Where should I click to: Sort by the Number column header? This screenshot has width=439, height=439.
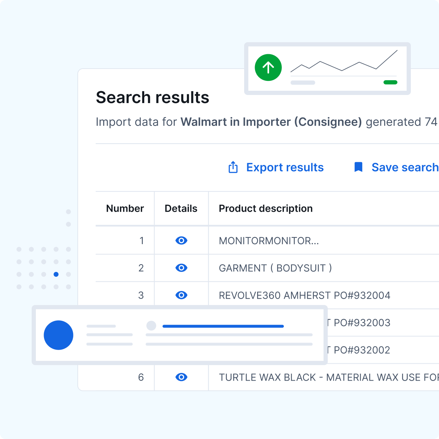125,209
